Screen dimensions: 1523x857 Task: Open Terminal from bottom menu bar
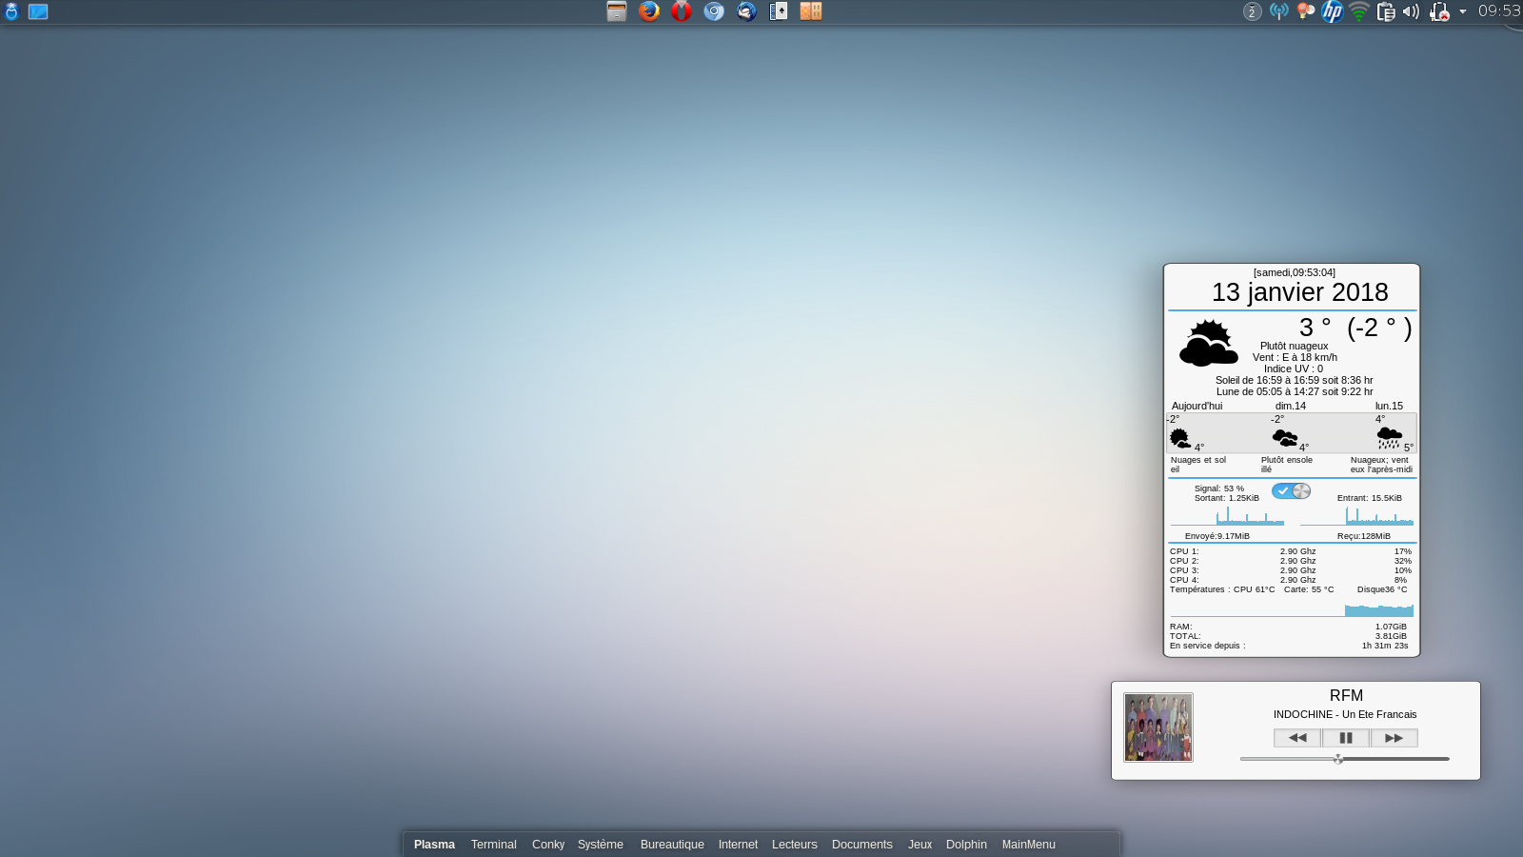[494, 845]
